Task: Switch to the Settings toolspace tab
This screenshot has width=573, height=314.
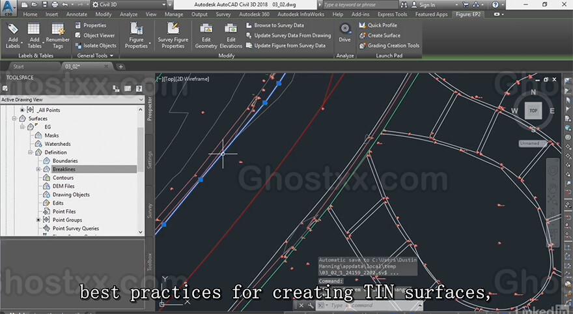Action: point(149,160)
